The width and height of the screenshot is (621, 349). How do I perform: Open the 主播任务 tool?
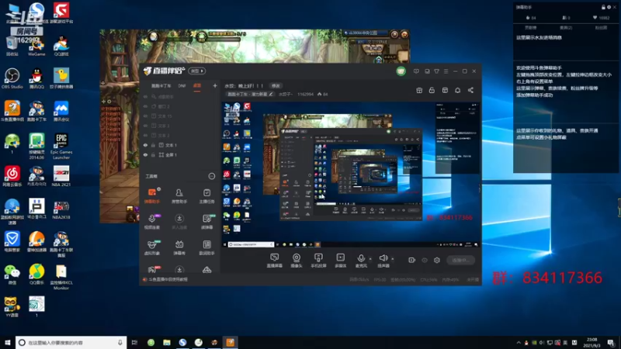206,196
